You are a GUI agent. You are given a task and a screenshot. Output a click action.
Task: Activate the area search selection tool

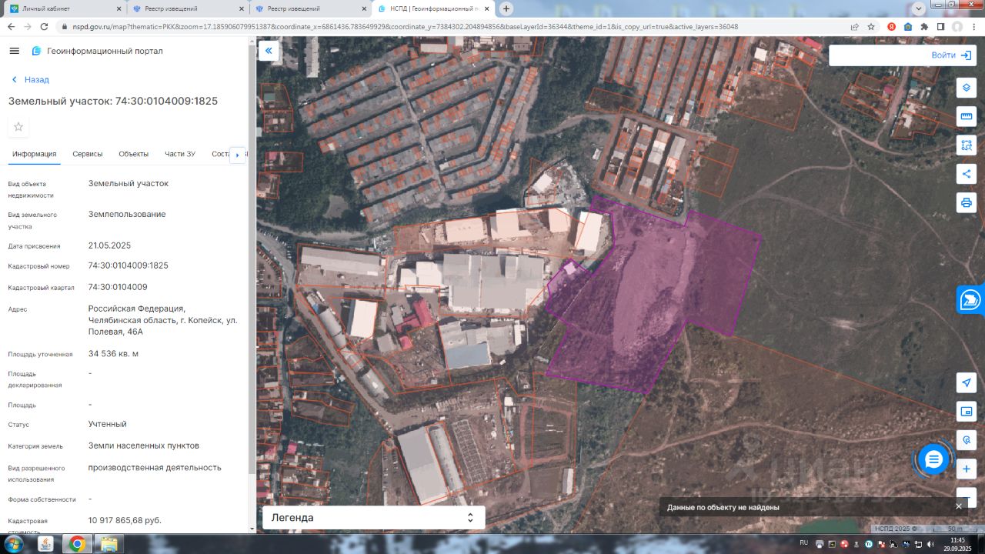tap(967, 145)
